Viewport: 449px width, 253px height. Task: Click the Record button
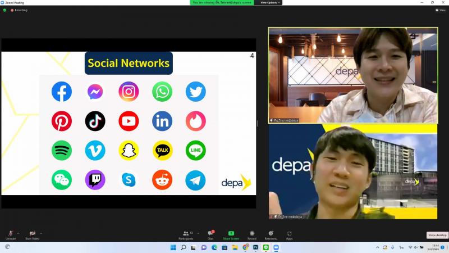[251, 235]
